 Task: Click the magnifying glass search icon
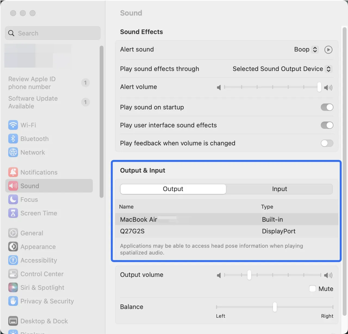[x=11, y=33]
